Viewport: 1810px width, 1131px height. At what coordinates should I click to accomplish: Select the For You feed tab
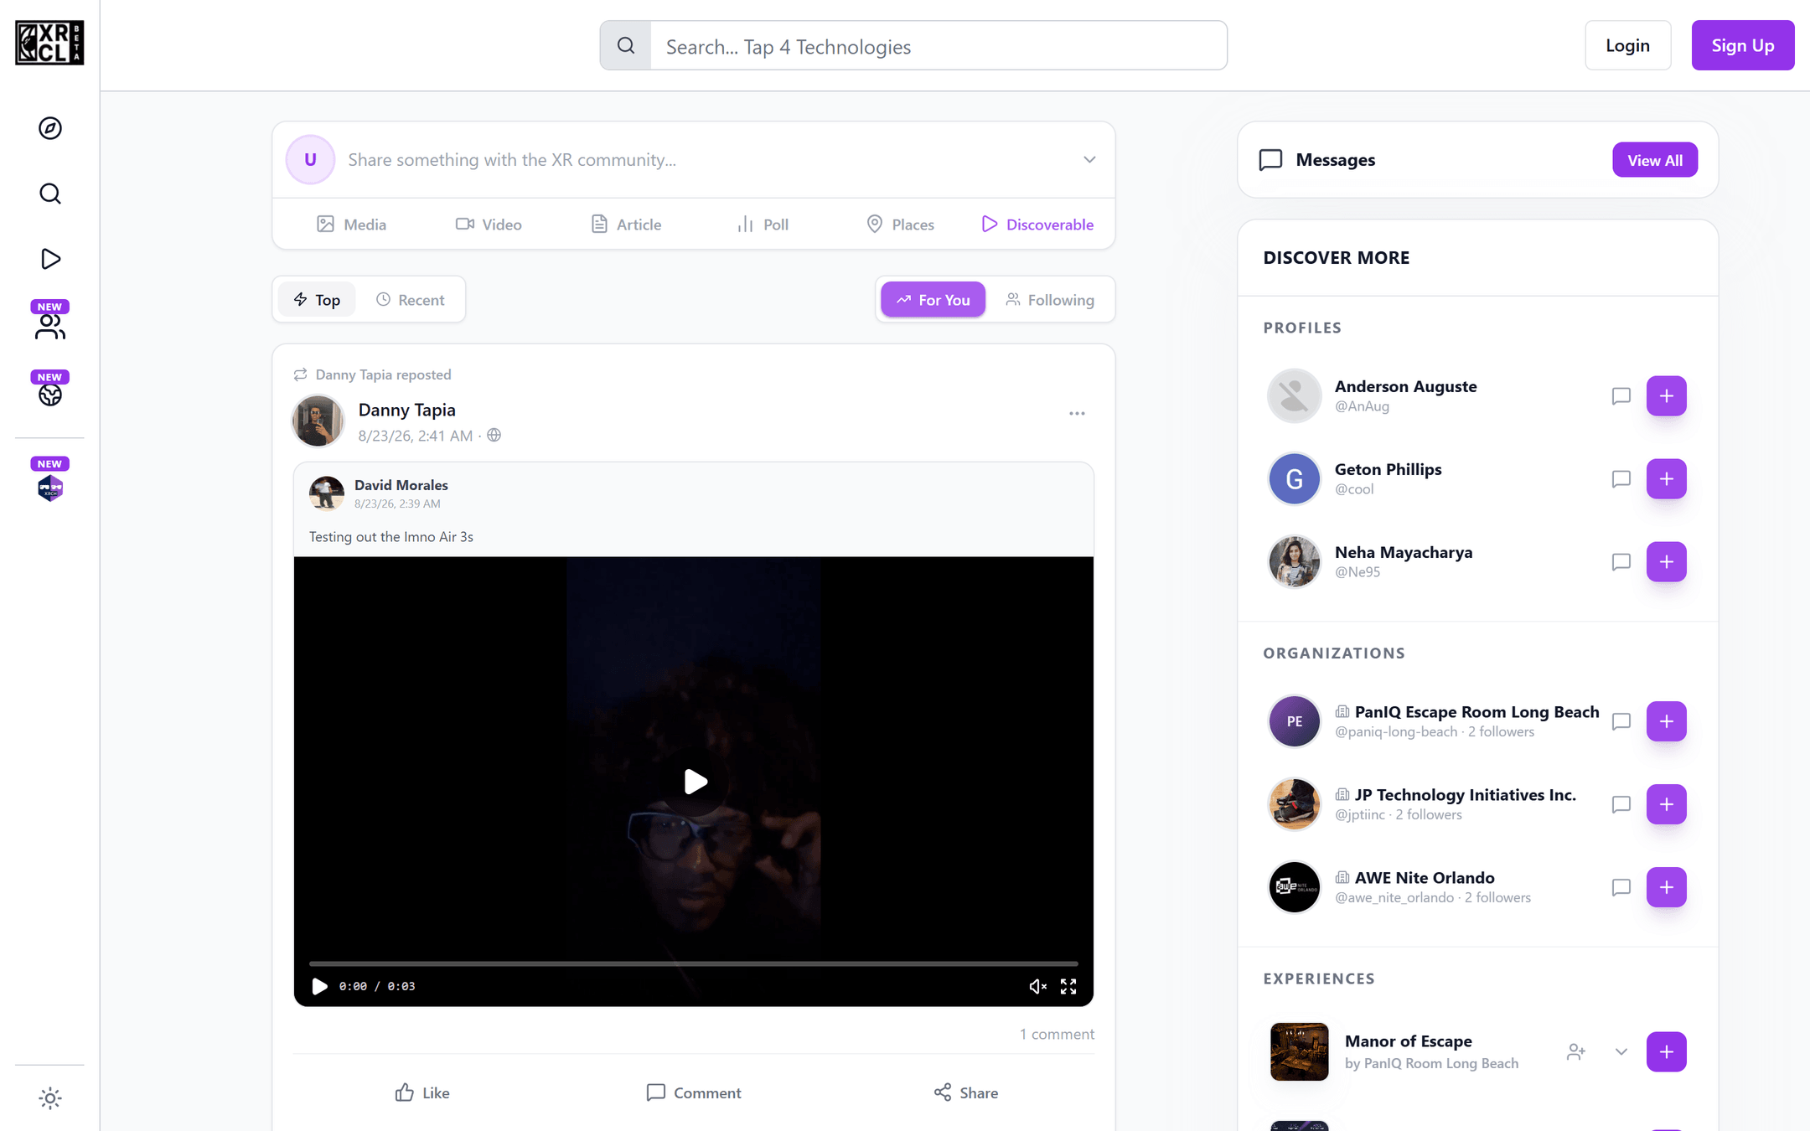pyautogui.click(x=933, y=299)
